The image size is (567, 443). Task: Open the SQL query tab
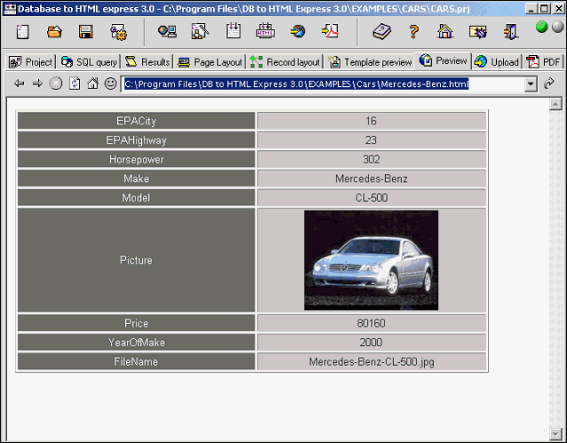coord(89,62)
